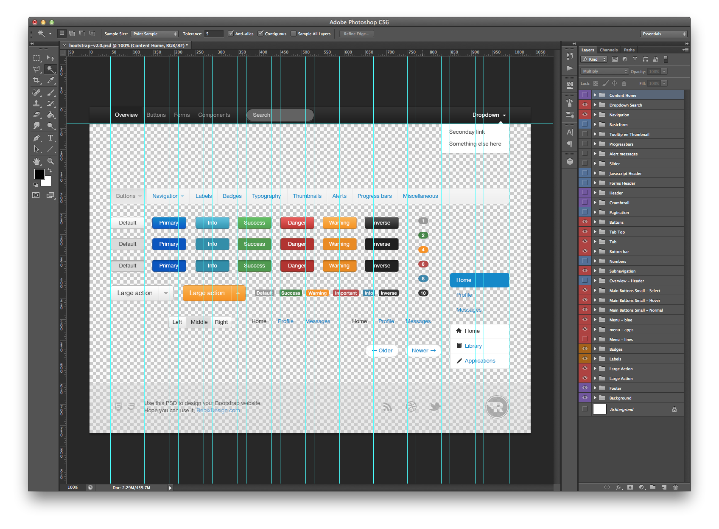
Task: Click the background color swatch
Action: [48, 182]
